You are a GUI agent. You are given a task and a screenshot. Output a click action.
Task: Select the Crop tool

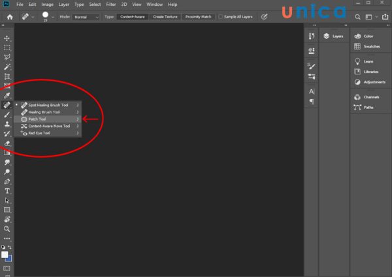[7, 76]
